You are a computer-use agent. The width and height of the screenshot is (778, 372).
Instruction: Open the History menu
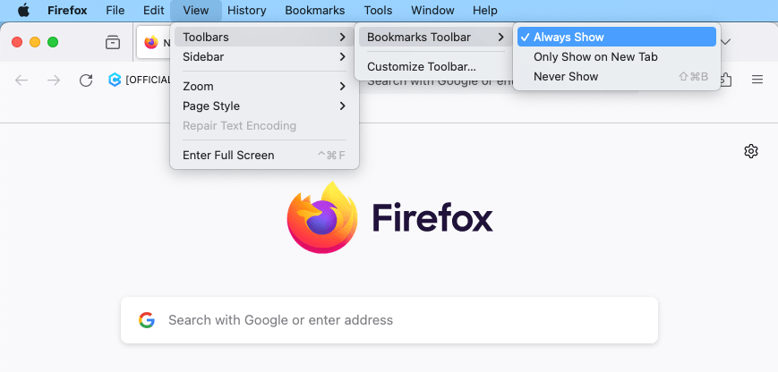(246, 11)
